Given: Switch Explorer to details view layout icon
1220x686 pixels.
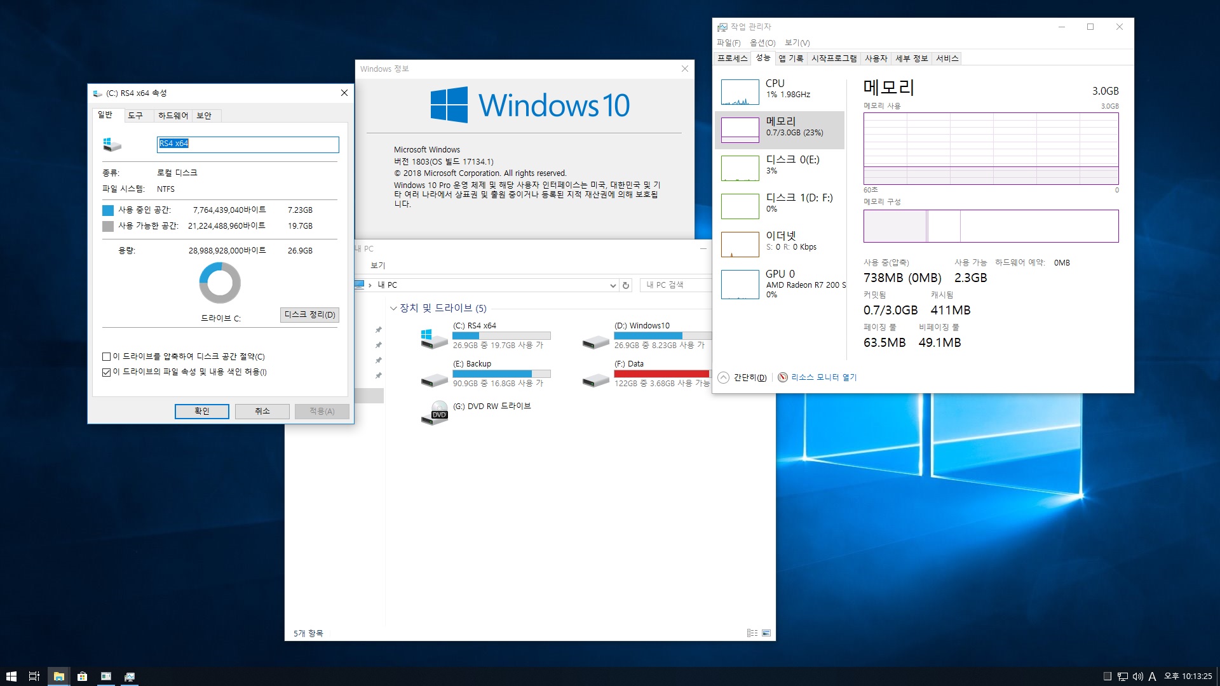Looking at the screenshot, I should 752,633.
